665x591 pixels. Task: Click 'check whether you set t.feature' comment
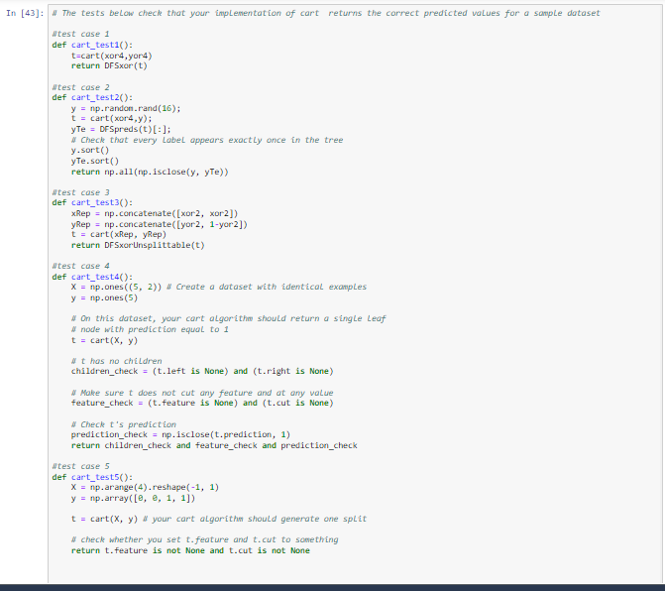[205, 539]
